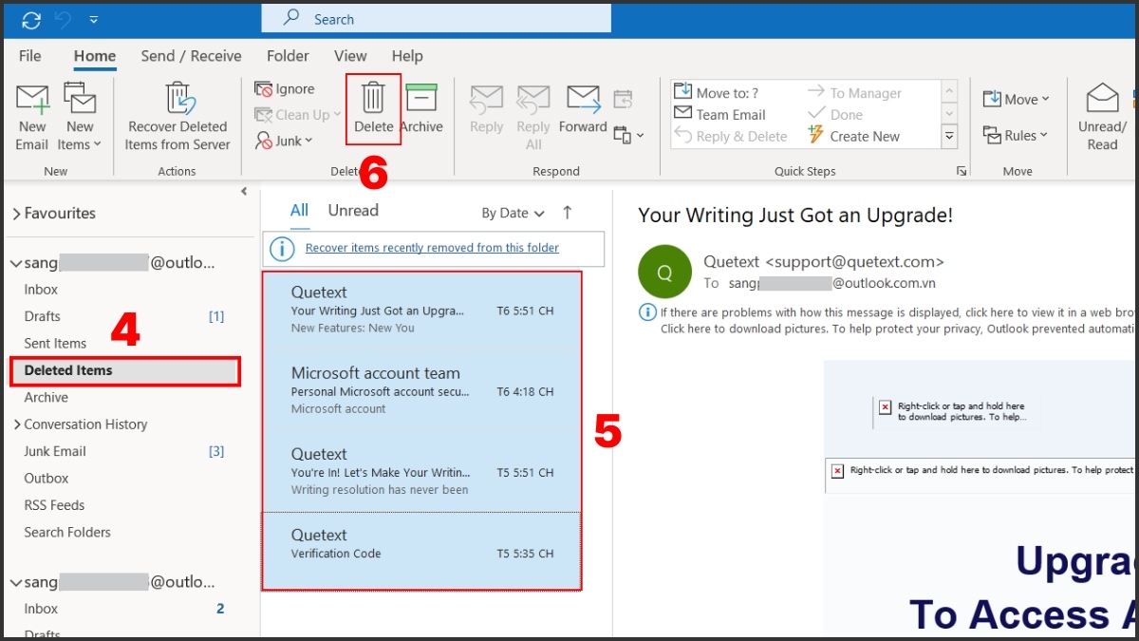The height and width of the screenshot is (641, 1139).
Task: Select the Junk Email folder
Action: pyautogui.click(x=55, y=451)
